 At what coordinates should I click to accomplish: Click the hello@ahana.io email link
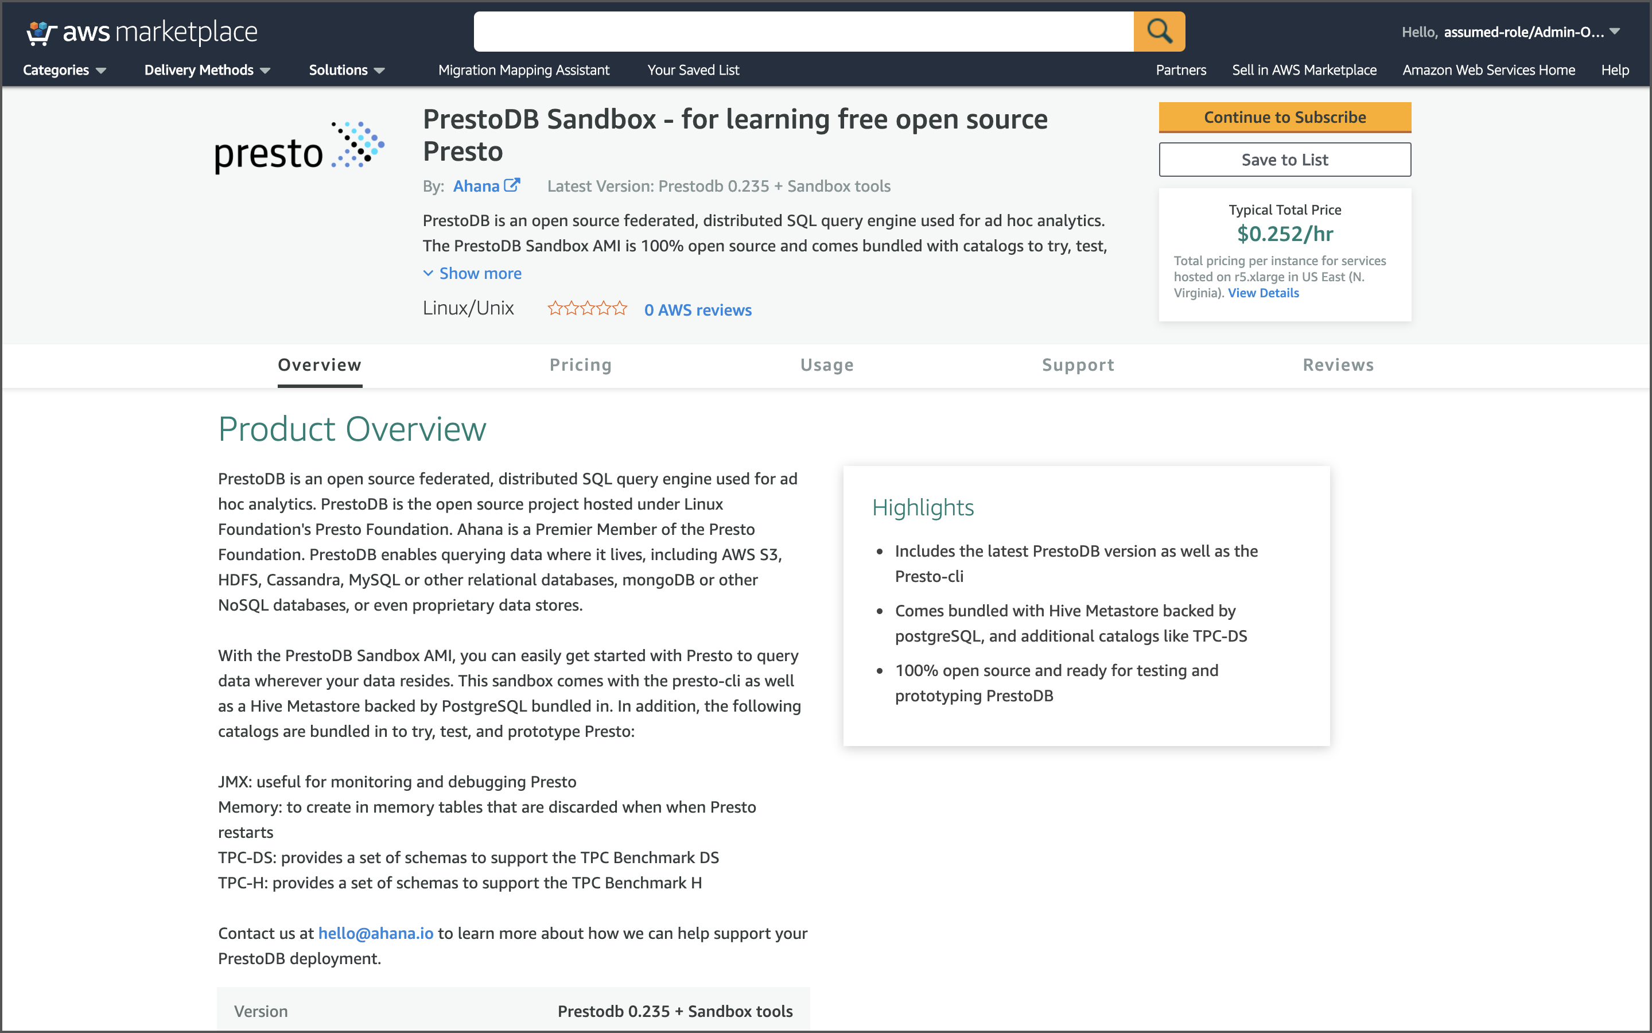point(376,933)
